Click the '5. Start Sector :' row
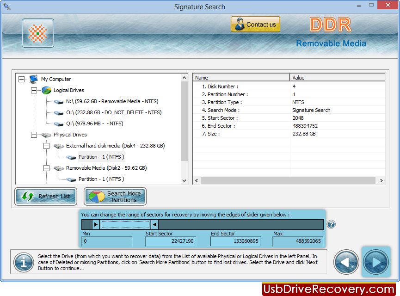 289,118
